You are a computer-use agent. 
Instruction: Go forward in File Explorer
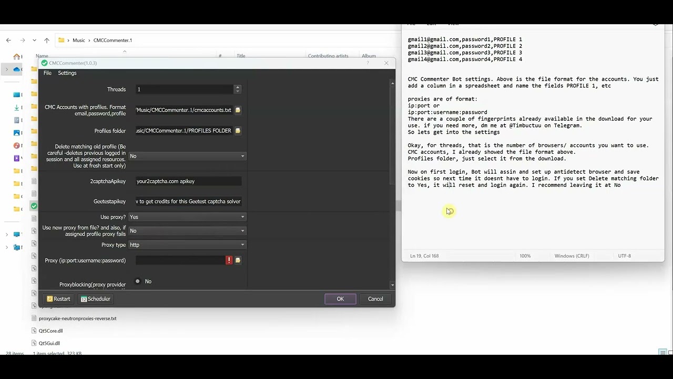tap(22, 40)
